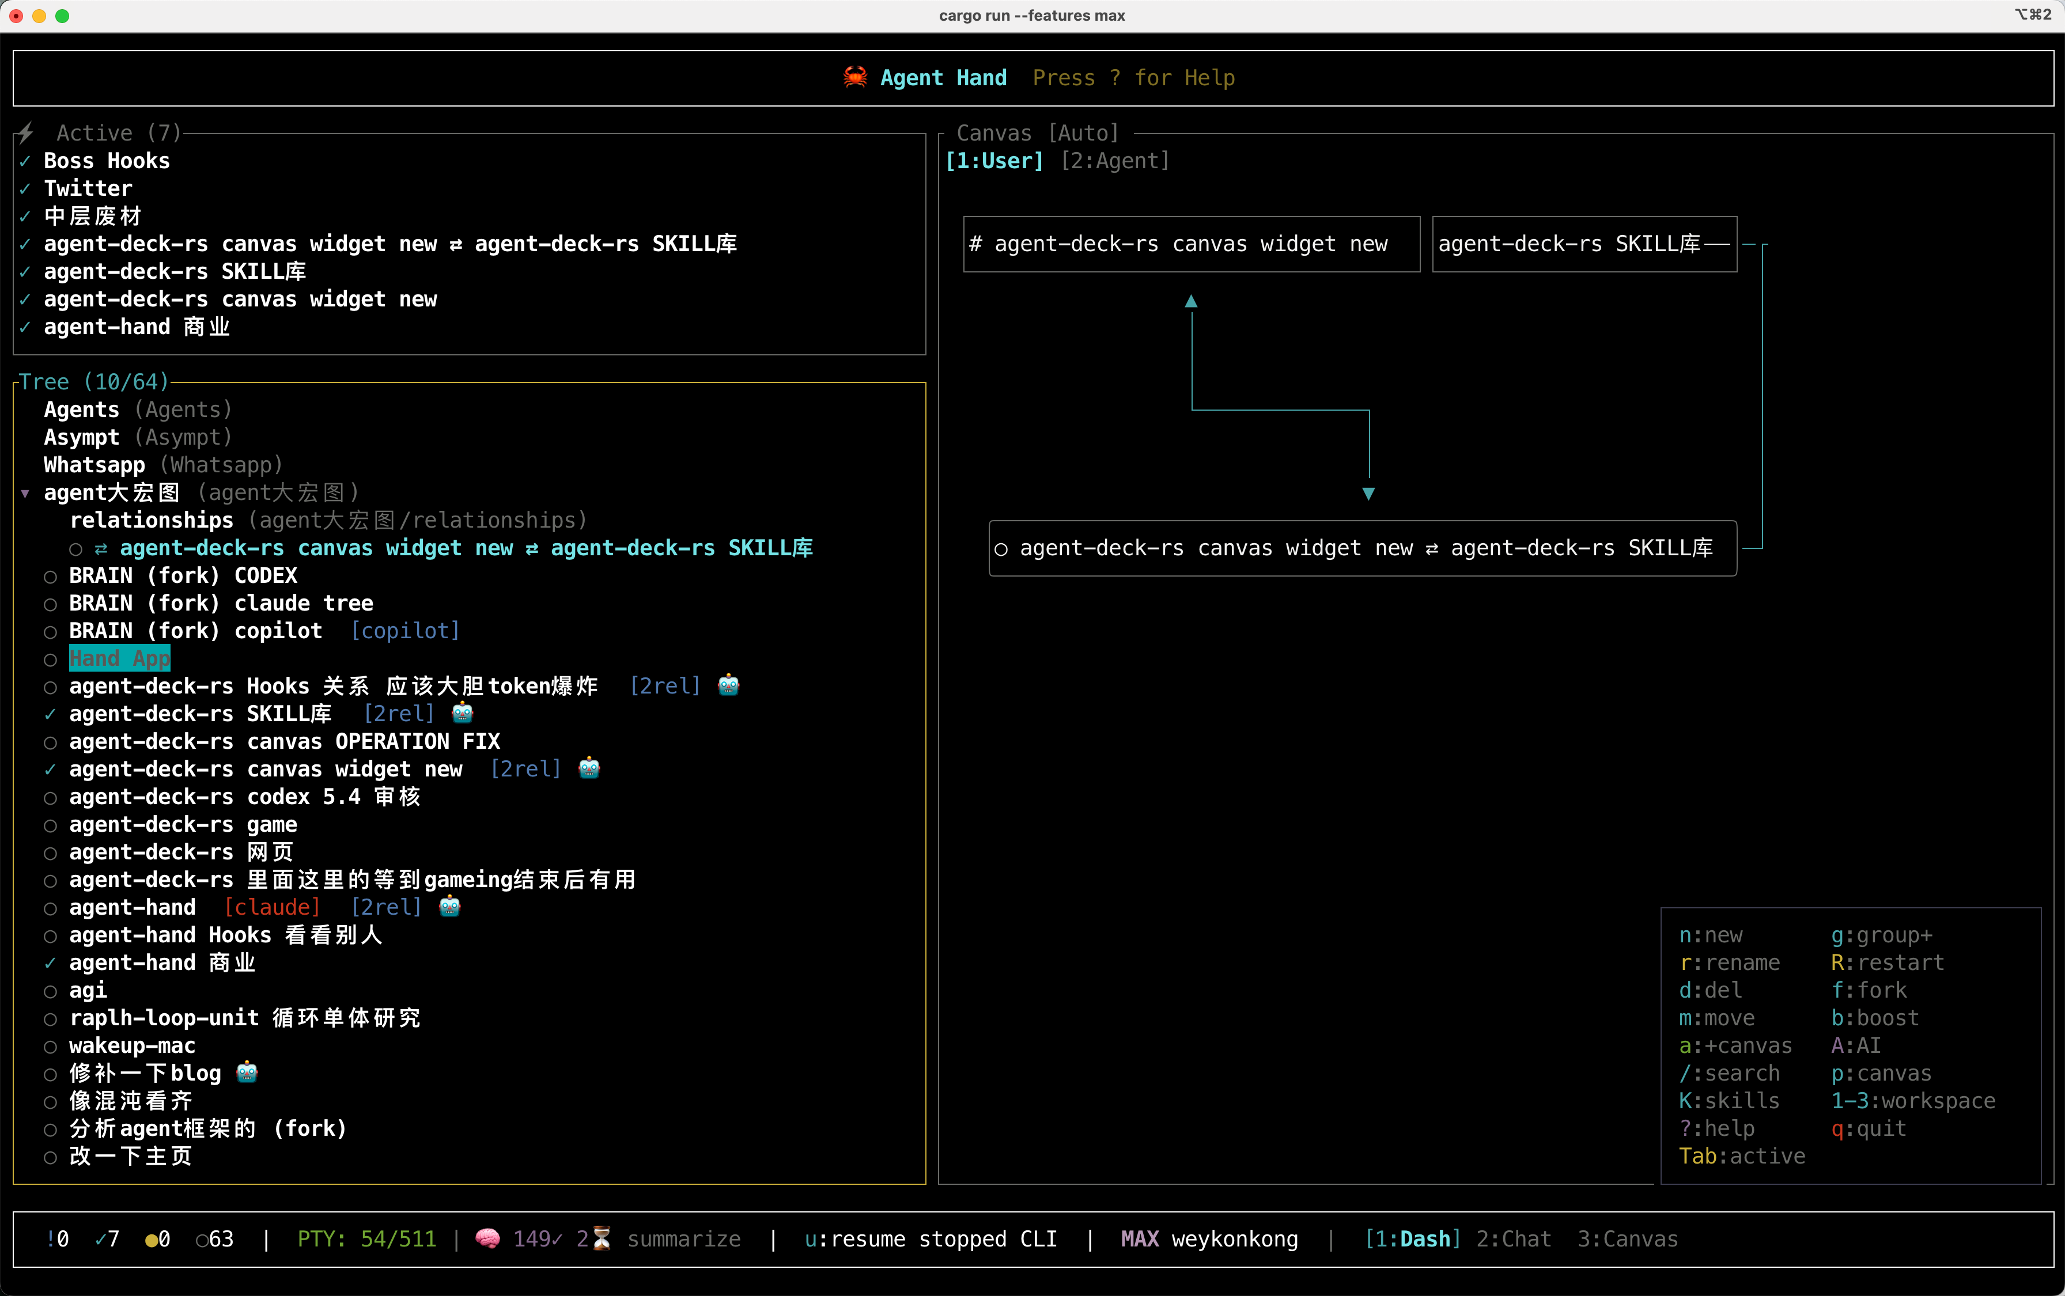Viewport: 2065px width, 1296px height.
Task: Click robot icon on agent-hand [claude] row
Action: pos(450,906)
